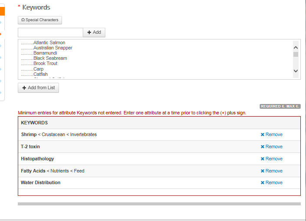306x221 pixels.
Task: Click the orange sidebar tab
Action: click(x=2, y=11)
